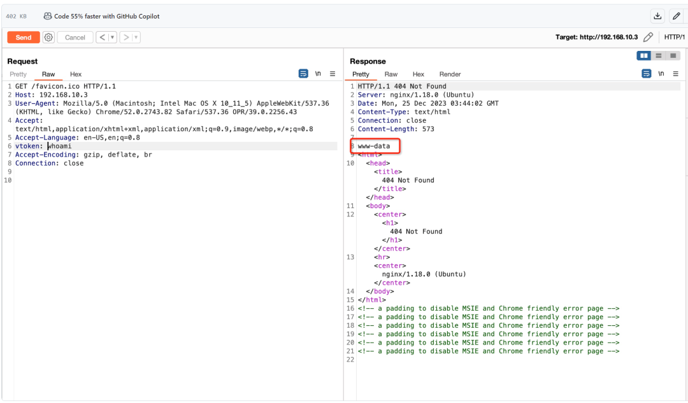Open request settings gear icon
This screenshot has width=688, height=403.
48,38
